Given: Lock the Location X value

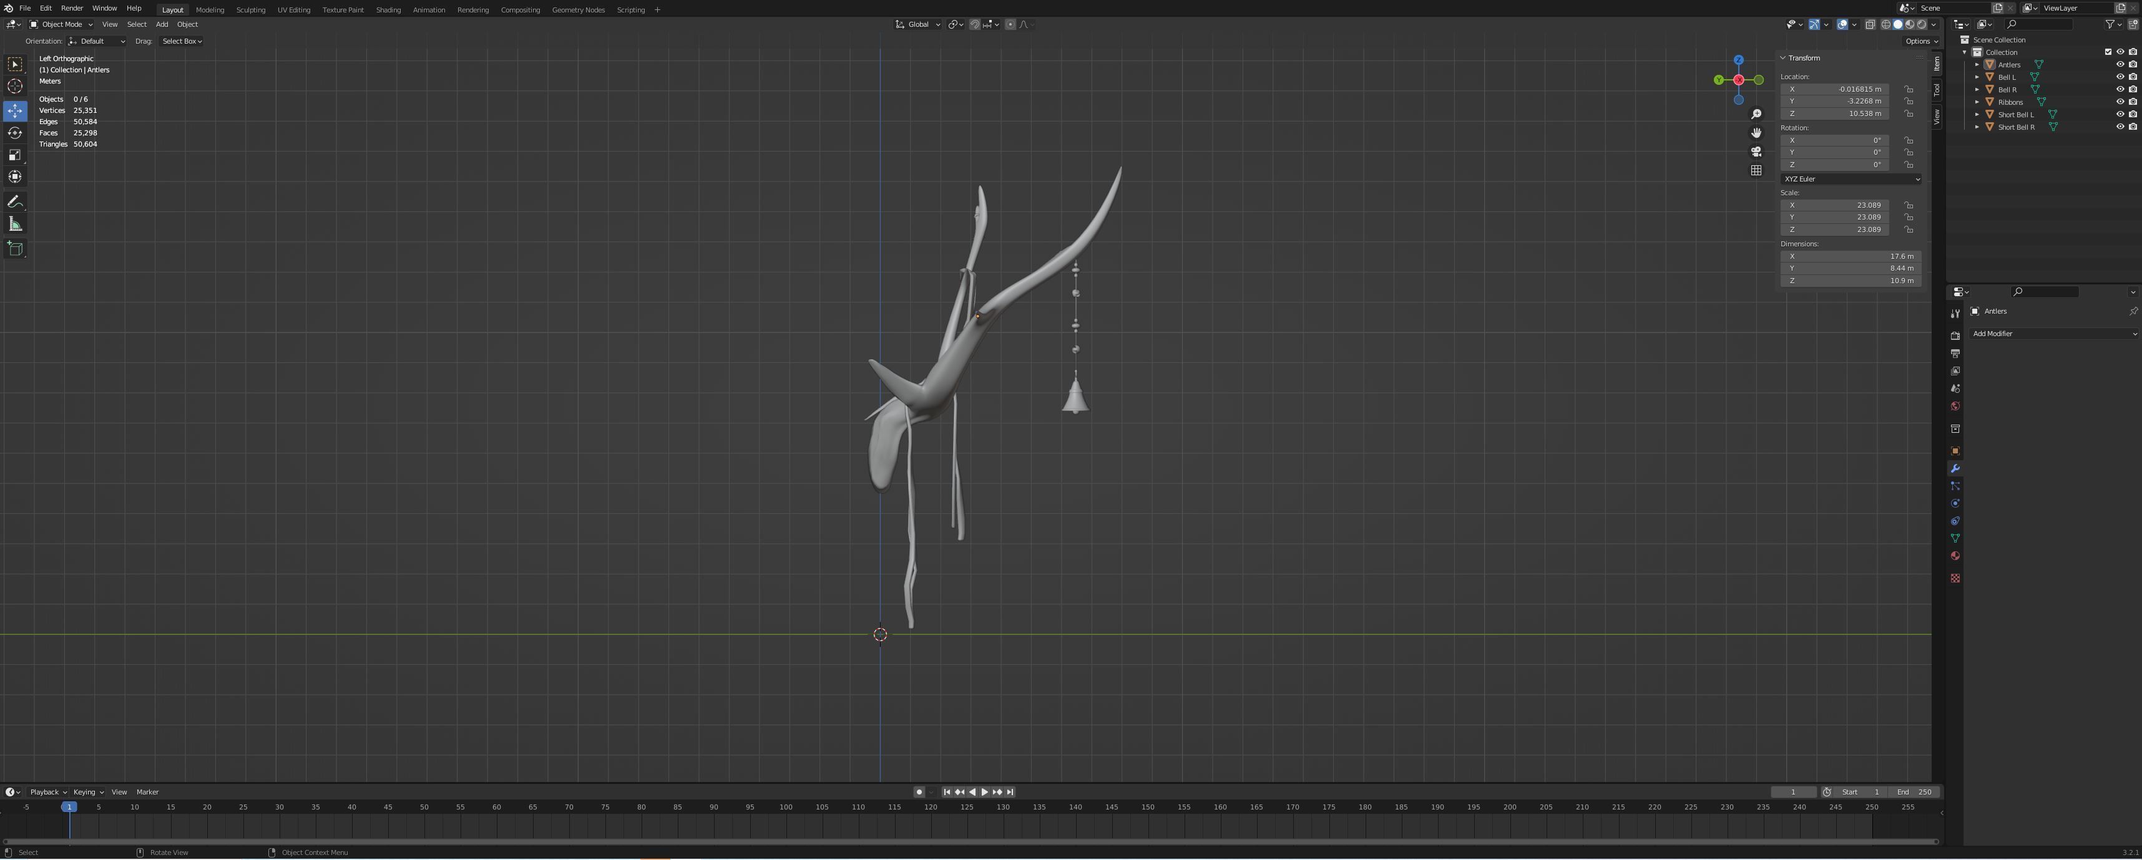Looking at the screenshot, I should [1909, 89].
